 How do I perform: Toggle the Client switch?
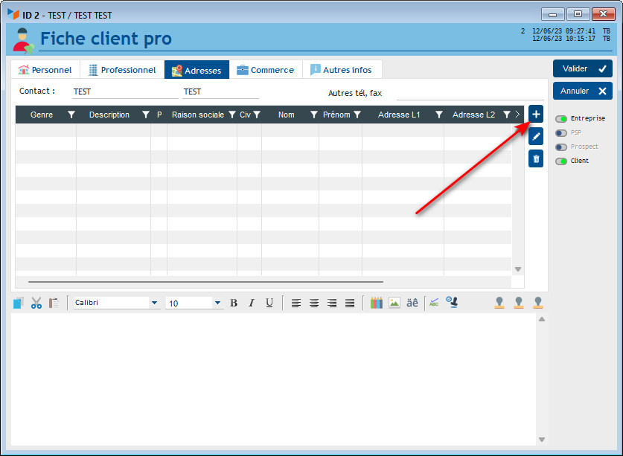[x=561, y=161]
